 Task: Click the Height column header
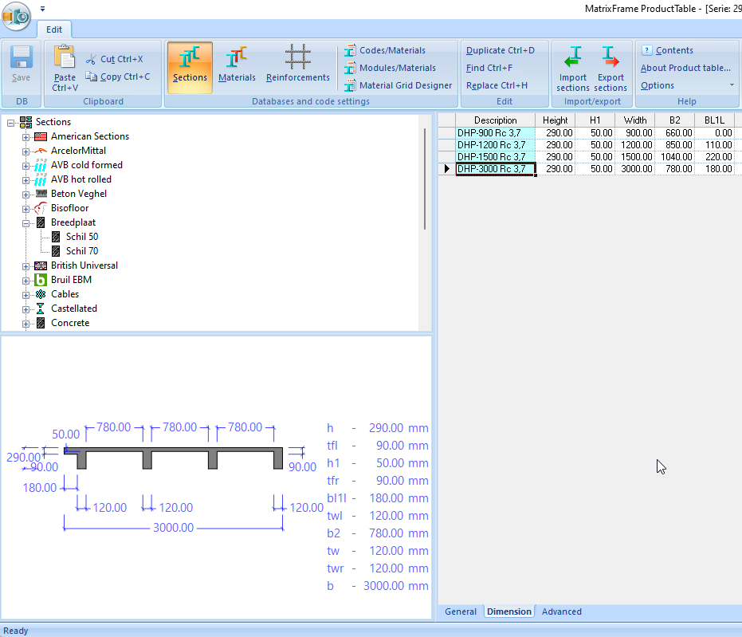(x=555, y=120)
